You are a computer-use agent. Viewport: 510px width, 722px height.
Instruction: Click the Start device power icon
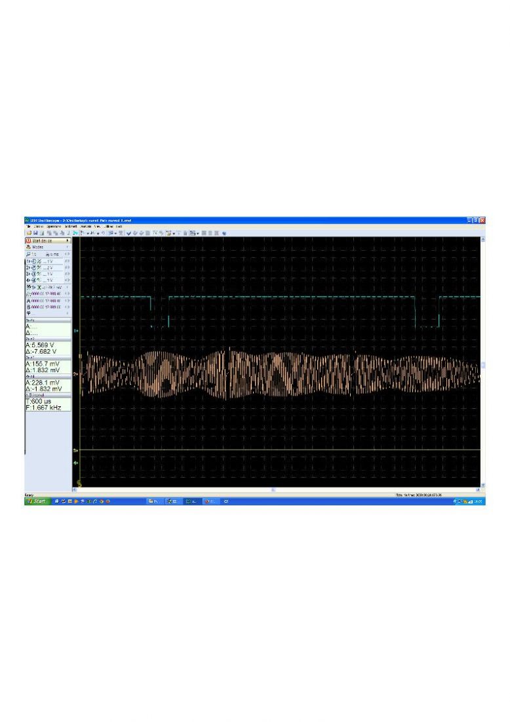coord(28,241)
